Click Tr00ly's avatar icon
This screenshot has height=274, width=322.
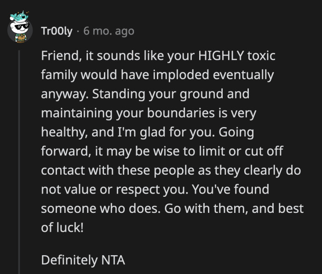(x=19, y=29)
